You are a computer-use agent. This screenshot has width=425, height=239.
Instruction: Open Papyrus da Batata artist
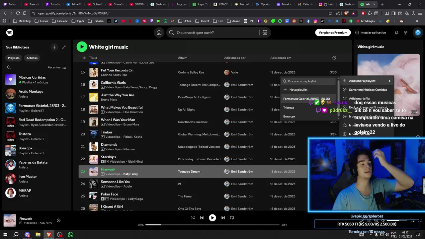pos(36,165)
